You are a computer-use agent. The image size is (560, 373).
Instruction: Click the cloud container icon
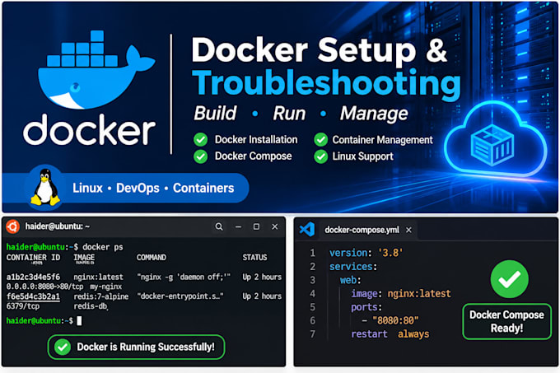click(x=495, y=140)
